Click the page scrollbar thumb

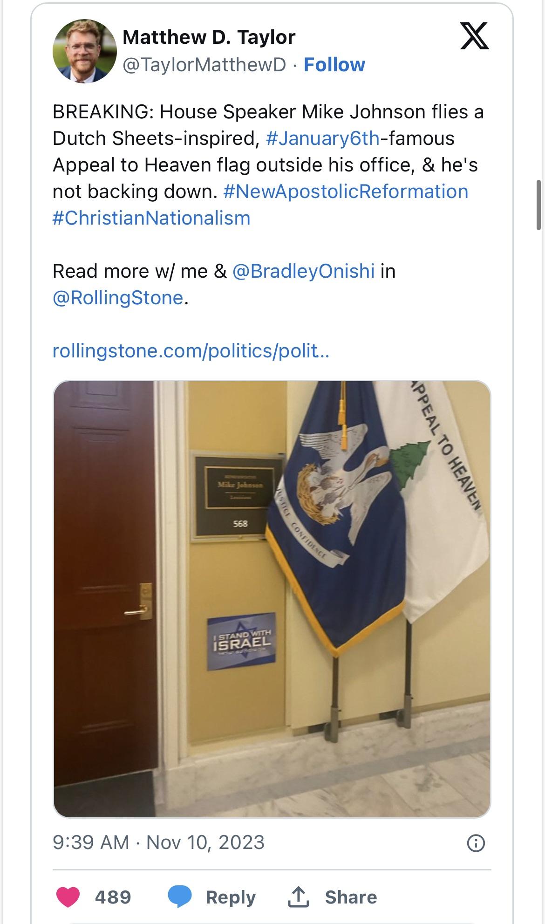point(538,205)
